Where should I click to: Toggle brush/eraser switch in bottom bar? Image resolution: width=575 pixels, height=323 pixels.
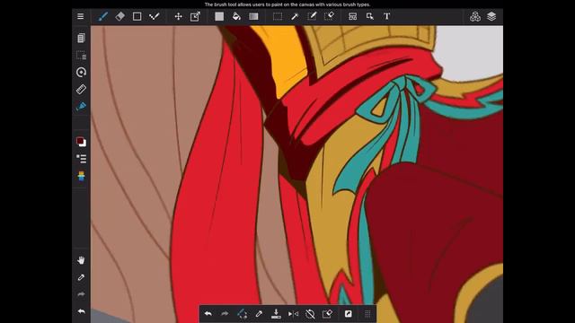242,314
